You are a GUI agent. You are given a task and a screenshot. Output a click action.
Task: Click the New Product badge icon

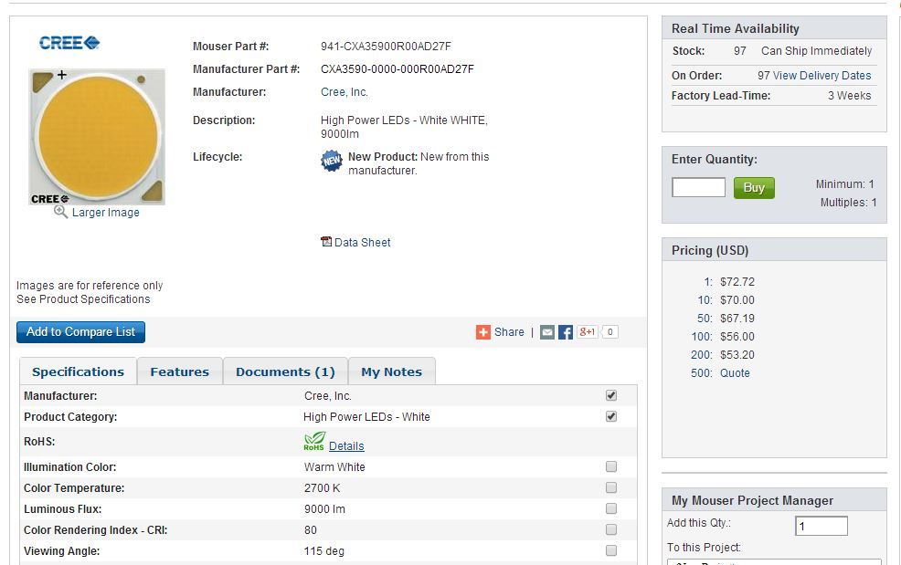pyautogui.click(x=332, y=162)
